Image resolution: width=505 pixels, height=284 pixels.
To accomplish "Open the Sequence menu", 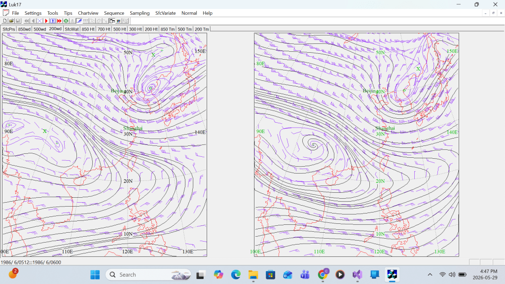I will pyautogui.click(x=114, y=13).
